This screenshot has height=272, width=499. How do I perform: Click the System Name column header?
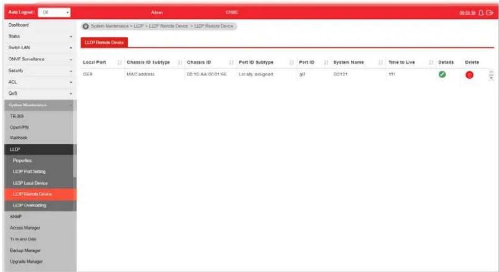click(x=349, y=62)
